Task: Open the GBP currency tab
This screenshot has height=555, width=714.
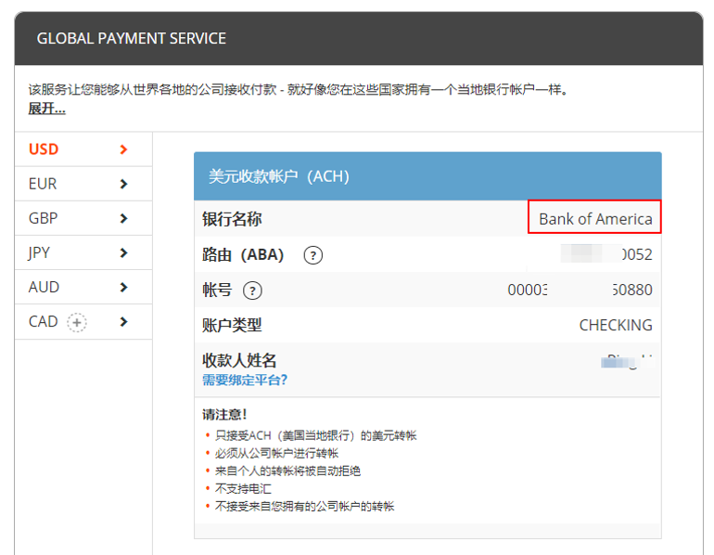Action: 43,219
